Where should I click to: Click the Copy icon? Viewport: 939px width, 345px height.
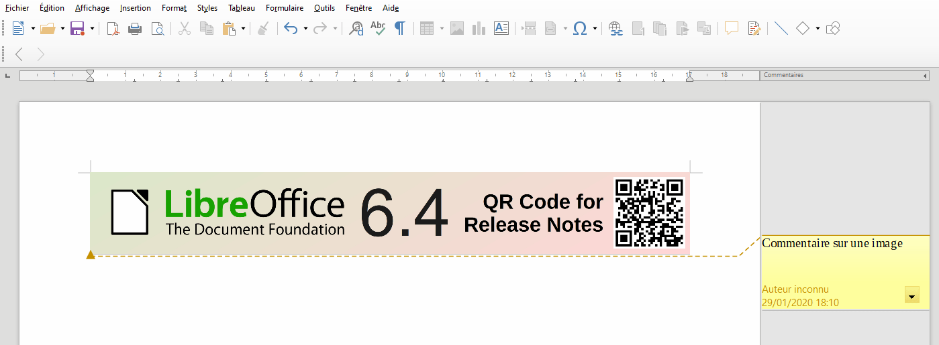click(x=207, y=28)
